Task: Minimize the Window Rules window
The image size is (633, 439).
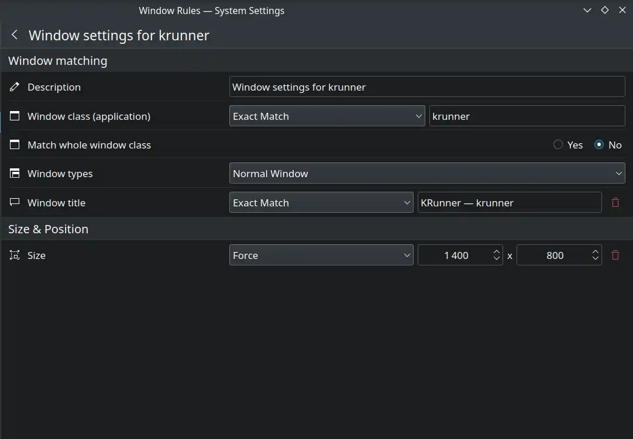Action: click(587, 10)
